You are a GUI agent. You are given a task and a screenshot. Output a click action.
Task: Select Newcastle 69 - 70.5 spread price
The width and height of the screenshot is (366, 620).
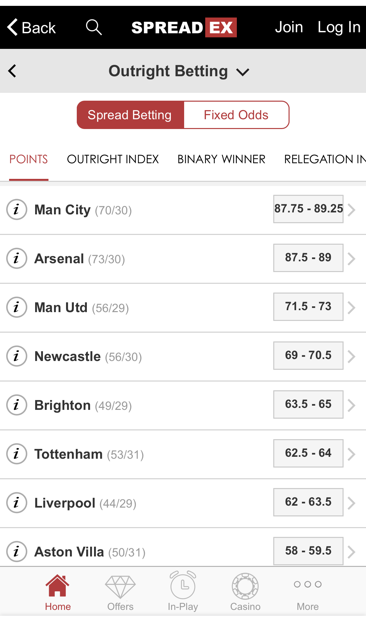(308, 355)
